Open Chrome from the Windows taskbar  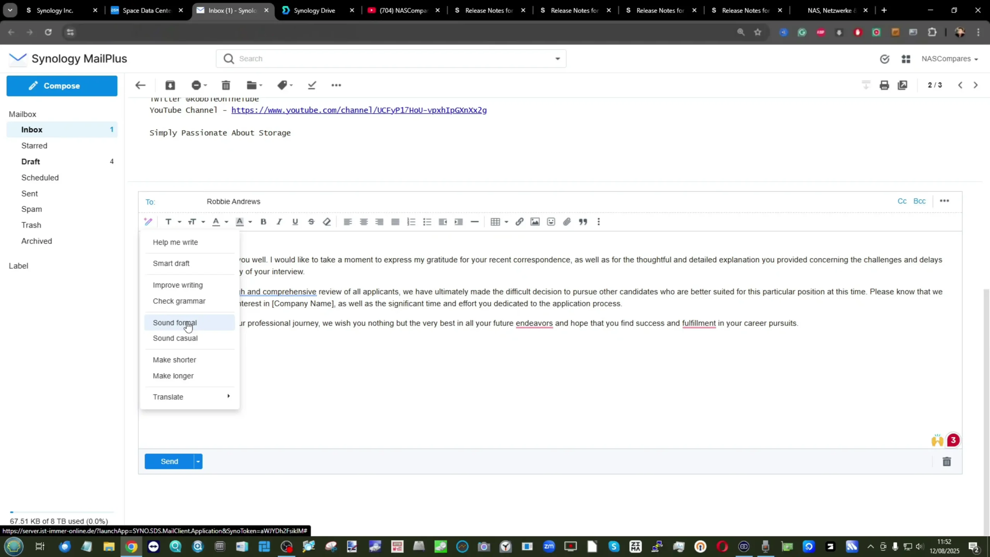click(x=131, y=547)
